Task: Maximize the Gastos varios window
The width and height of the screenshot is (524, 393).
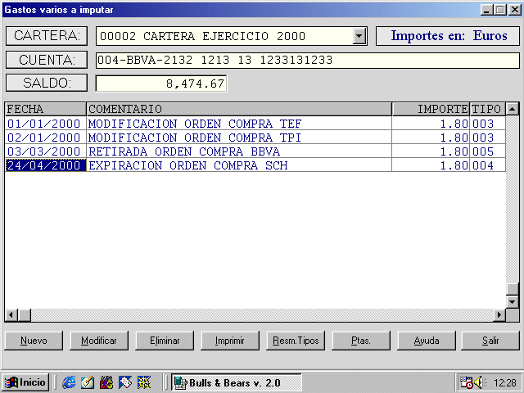Action: (500, 10)
